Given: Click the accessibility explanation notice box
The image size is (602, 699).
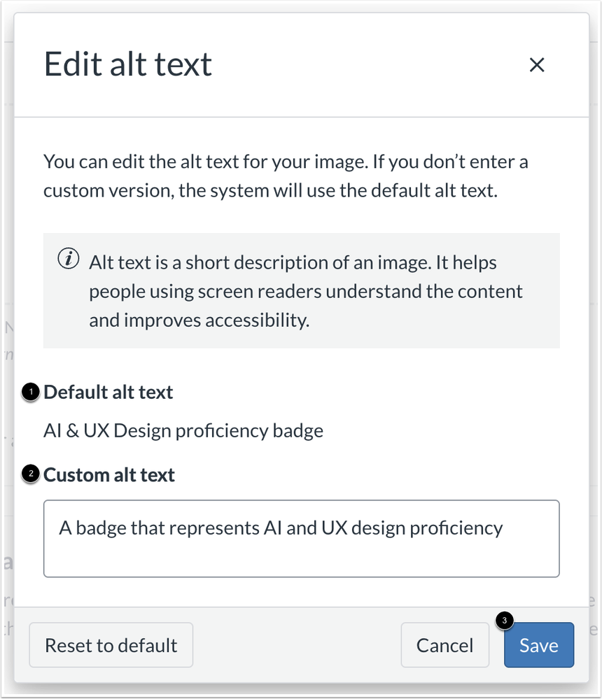Looking at the screenshot, I should (x=301, y=290).
